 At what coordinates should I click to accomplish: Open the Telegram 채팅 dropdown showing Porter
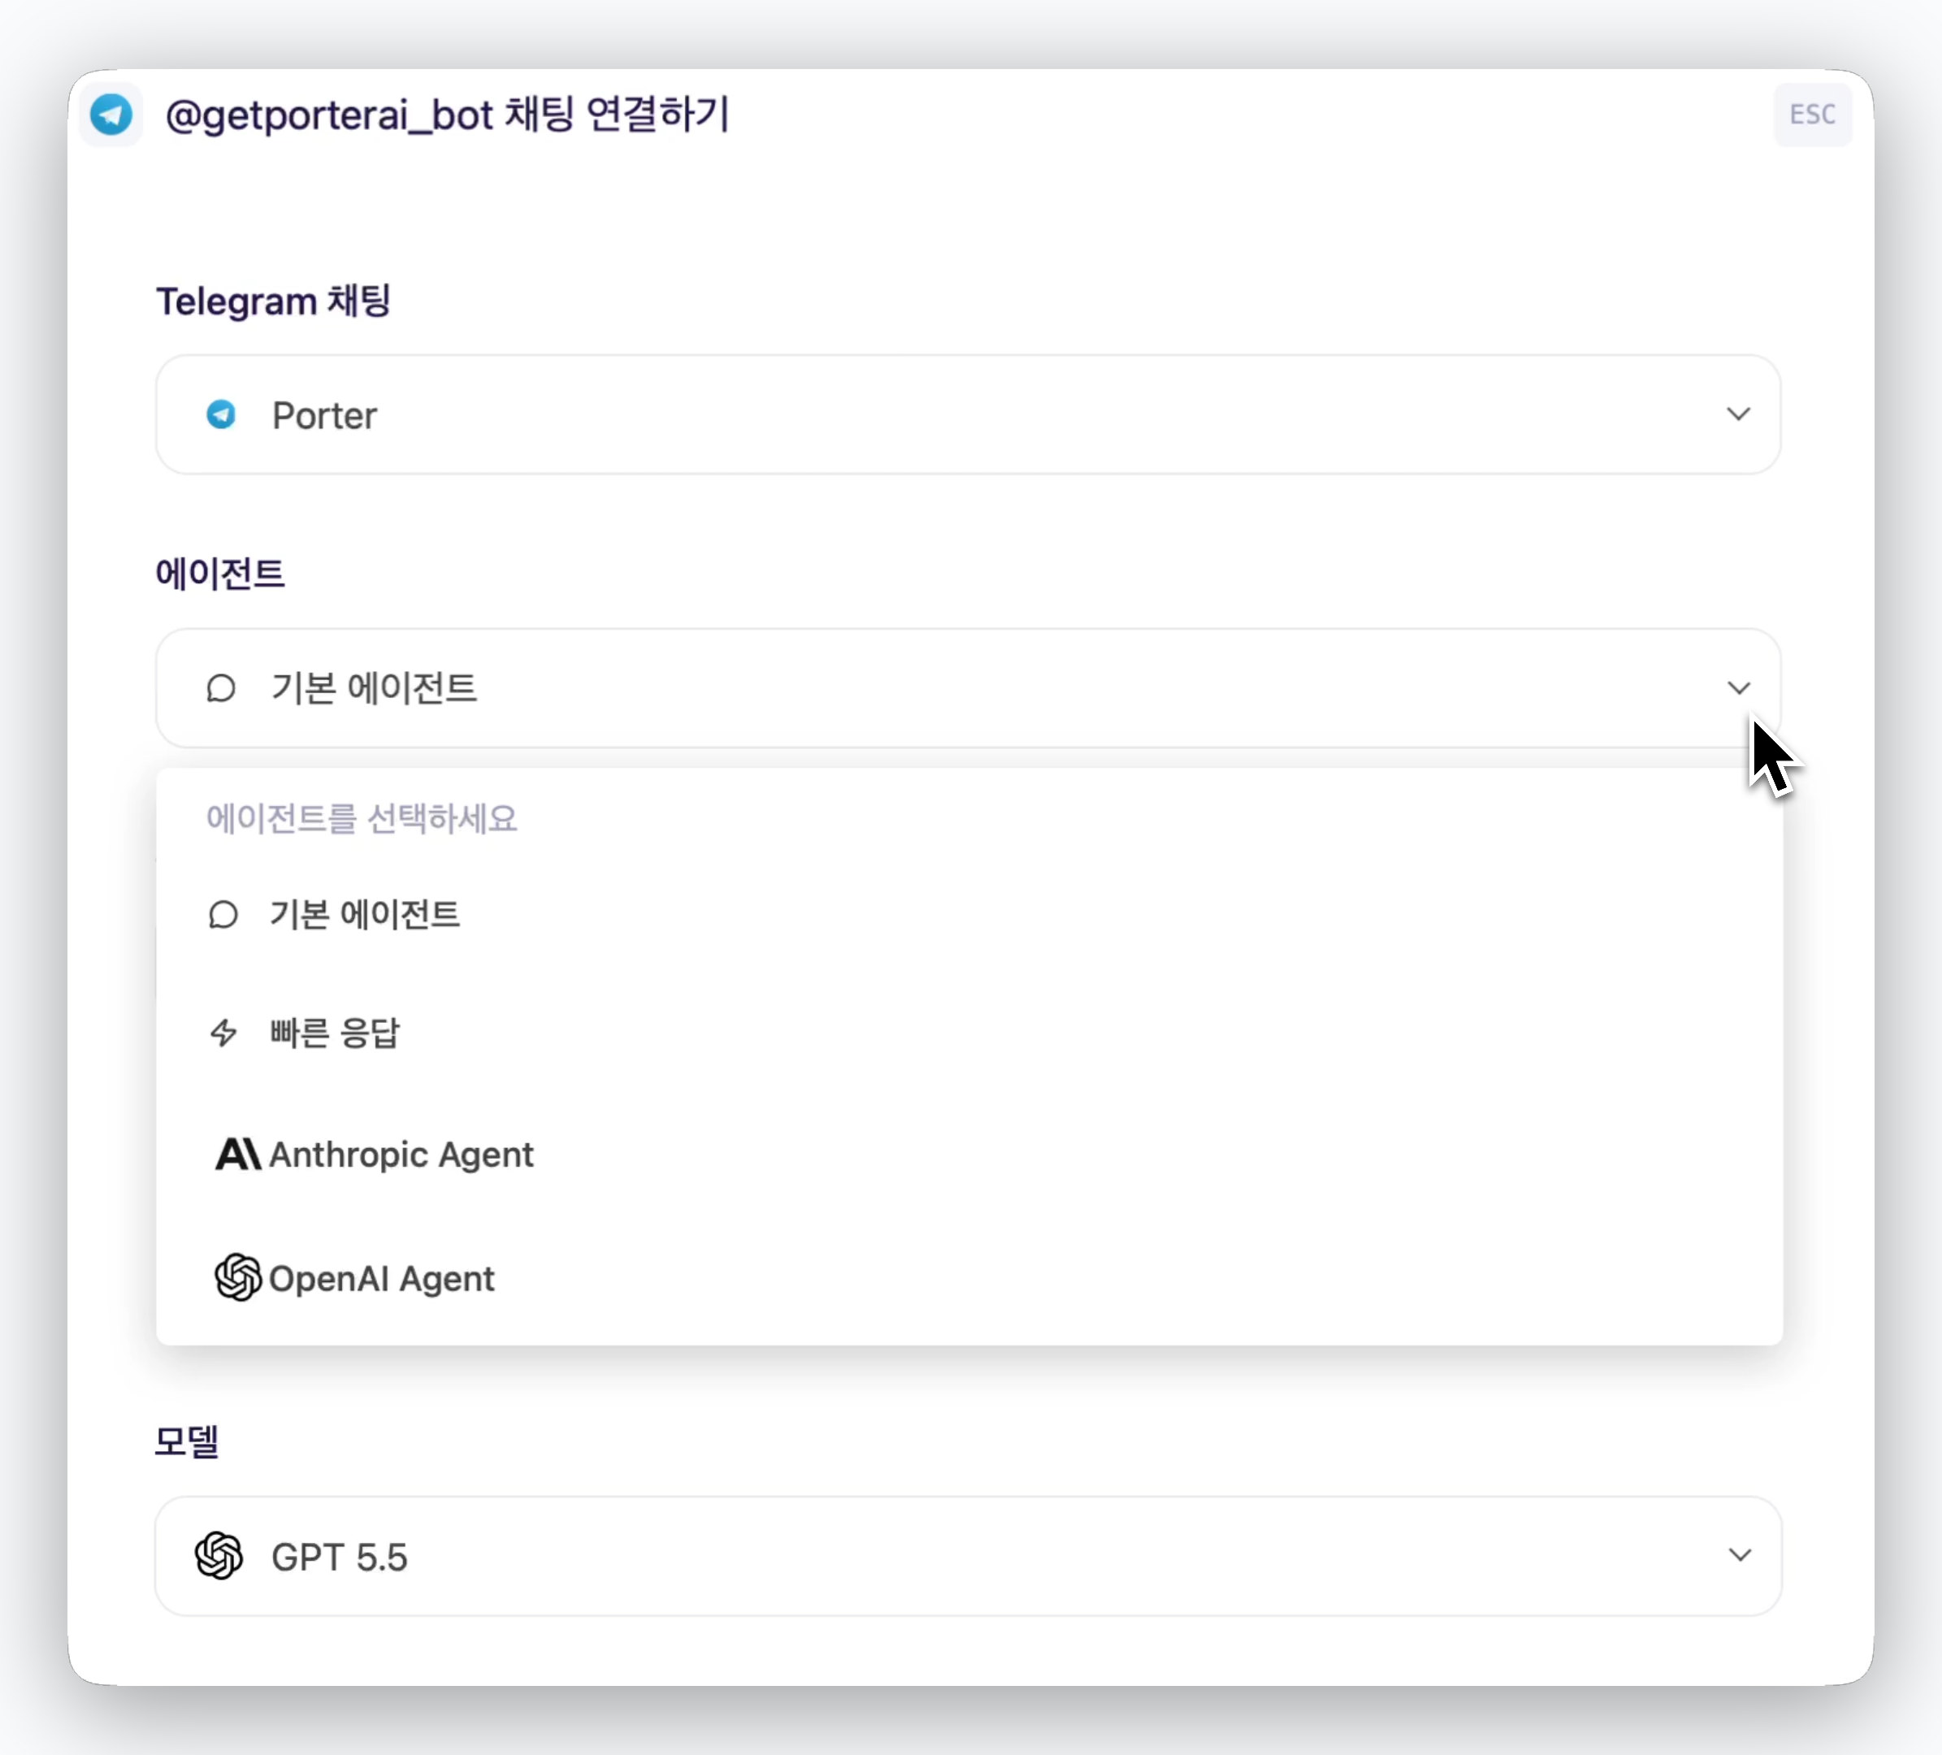[x=968, y=414]
